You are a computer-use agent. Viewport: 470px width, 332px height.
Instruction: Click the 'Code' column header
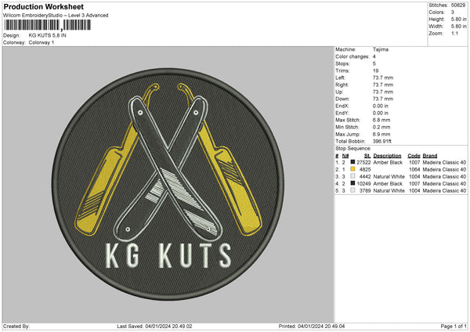click(414, 156)
